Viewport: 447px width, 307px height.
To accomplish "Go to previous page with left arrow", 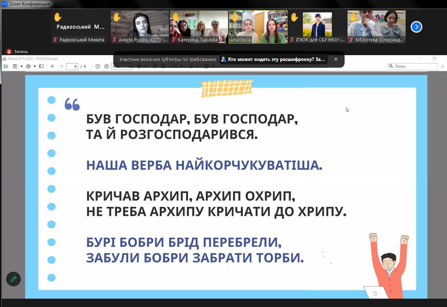I will (x=53, y=66).
